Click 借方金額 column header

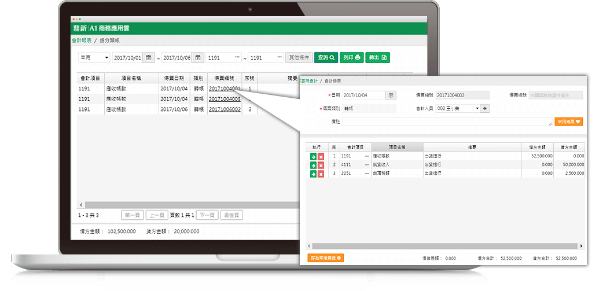coord(538,147)
